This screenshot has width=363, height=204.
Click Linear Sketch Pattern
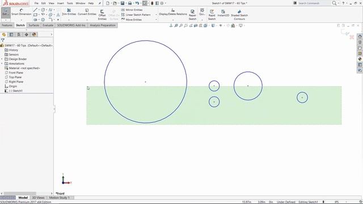(x=136, y=15)
